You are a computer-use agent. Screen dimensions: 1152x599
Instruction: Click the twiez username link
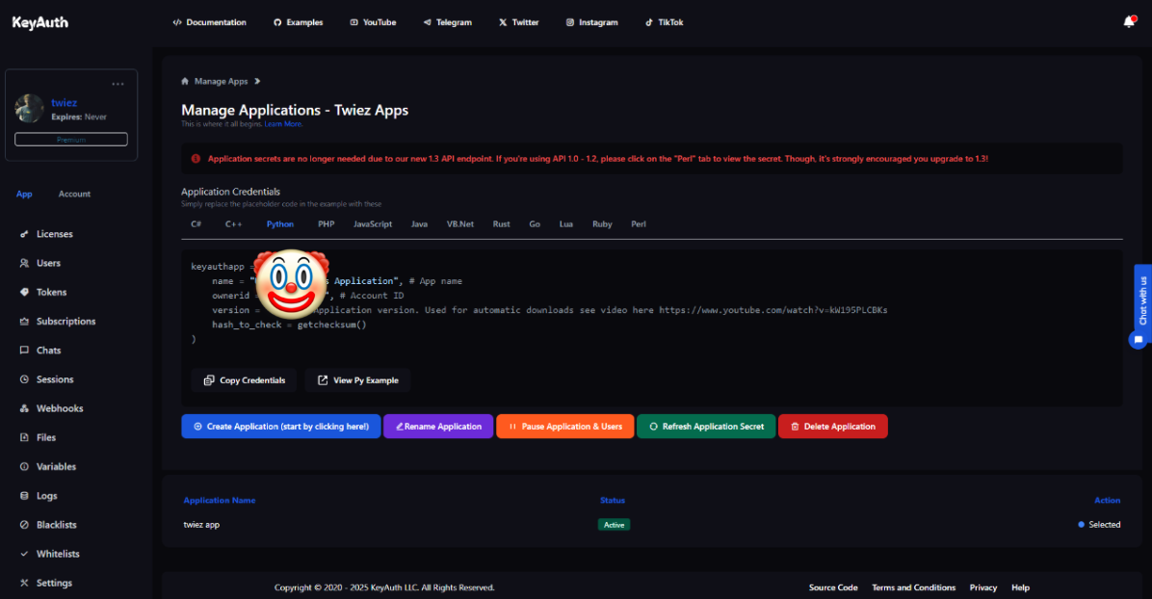click(x=64, y=103)
